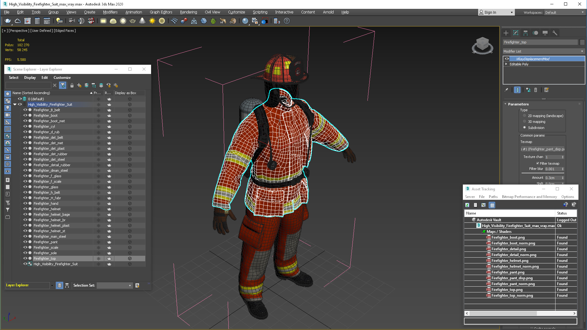
Task: Click the table view icon in Asset Tracking
Action: 492,205
